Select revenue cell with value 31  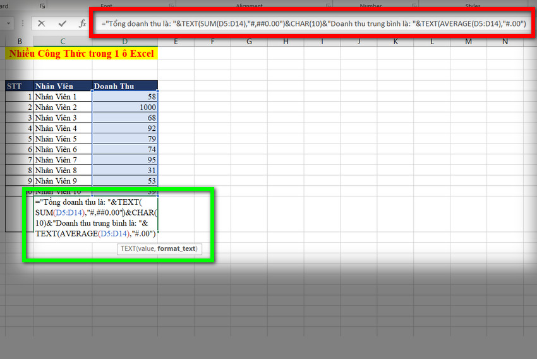[x=124, y=170]
